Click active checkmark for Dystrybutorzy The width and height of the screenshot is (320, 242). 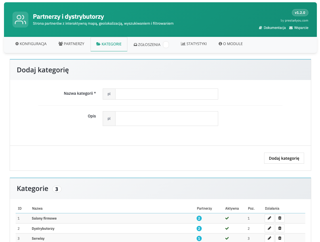click(227, 228)
